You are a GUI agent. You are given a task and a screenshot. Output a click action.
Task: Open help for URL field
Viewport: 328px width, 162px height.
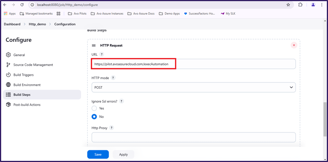101,54
